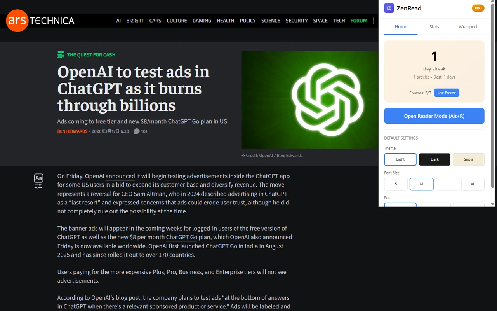This screenshot has width=497, height=311.
Task: Switch to ZenRead Wrapped tab
Action: point(467,27)
